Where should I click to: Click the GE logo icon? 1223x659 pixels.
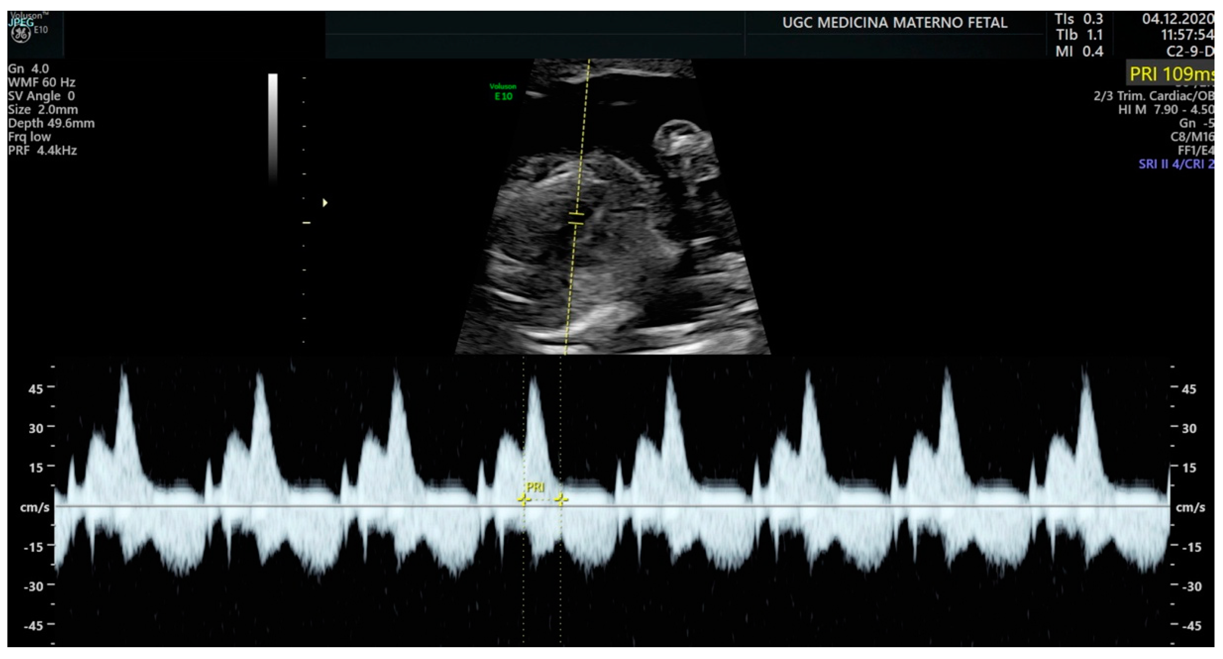(21, 34)
